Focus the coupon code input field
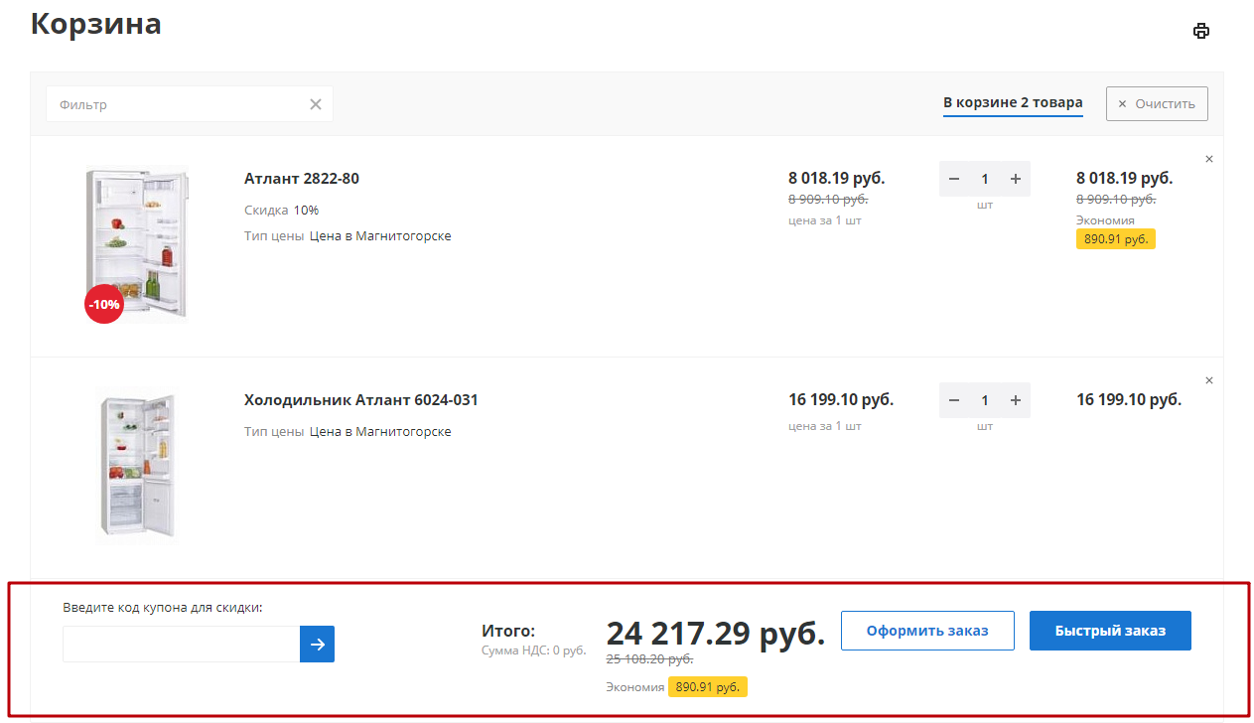 181,645
